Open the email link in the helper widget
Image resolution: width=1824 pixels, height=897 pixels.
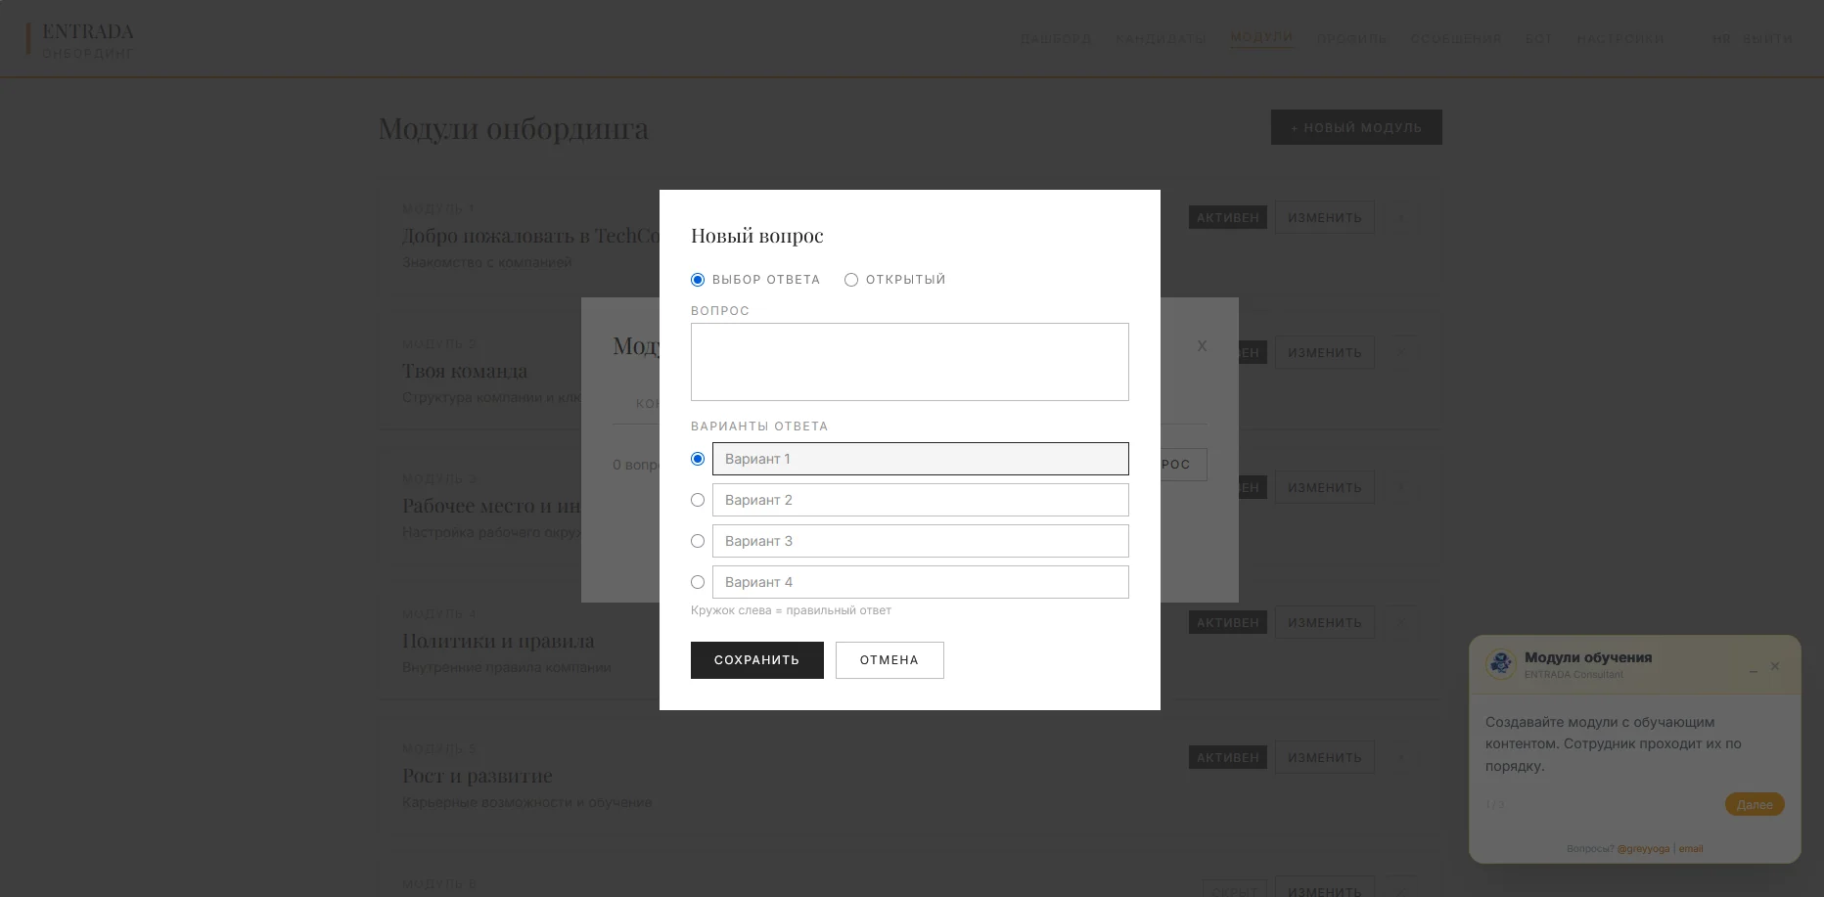tap(1691, 849)
